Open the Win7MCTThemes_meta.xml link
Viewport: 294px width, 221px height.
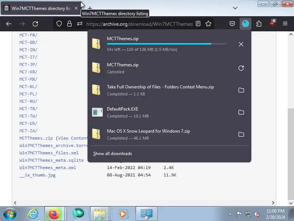48,168
